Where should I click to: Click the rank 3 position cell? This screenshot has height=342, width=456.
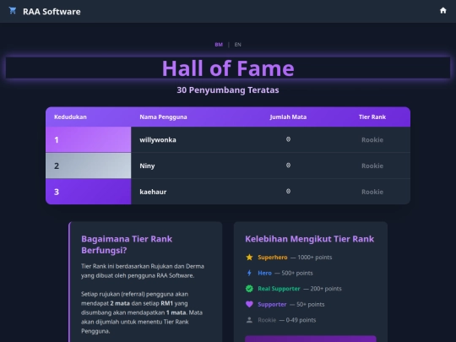tap(89, 192)
